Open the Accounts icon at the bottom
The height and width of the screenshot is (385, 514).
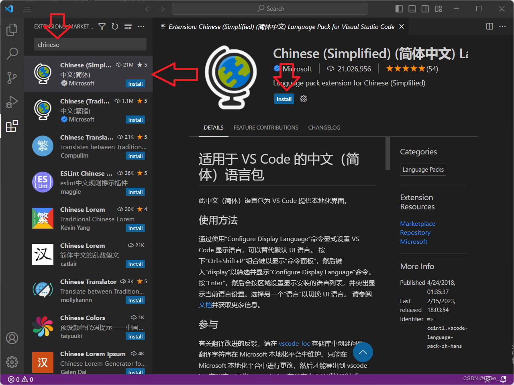12,338
